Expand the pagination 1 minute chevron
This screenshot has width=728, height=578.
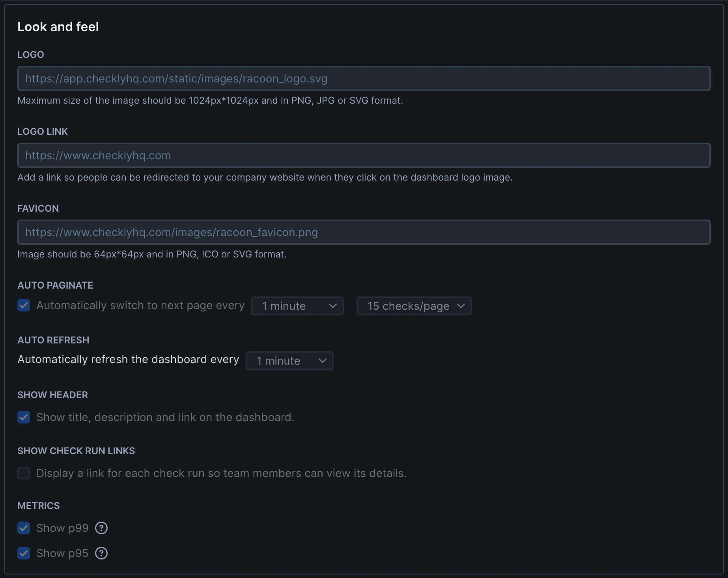pos(332,306)
